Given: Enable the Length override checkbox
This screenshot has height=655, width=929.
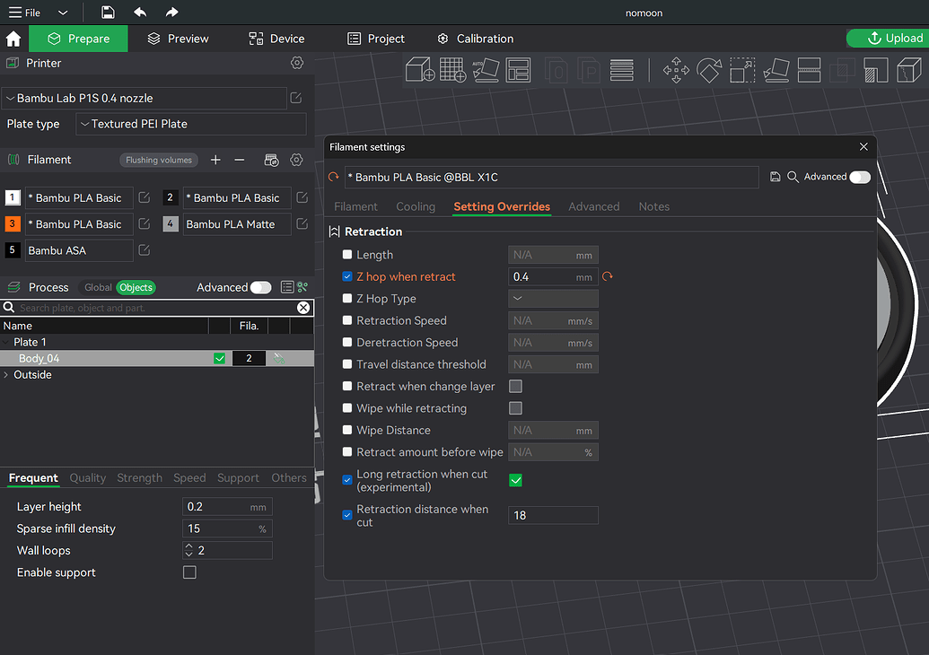Looking at the screenshot, I should 347,255.
